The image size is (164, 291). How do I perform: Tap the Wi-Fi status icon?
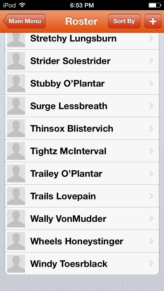(22, 5)
